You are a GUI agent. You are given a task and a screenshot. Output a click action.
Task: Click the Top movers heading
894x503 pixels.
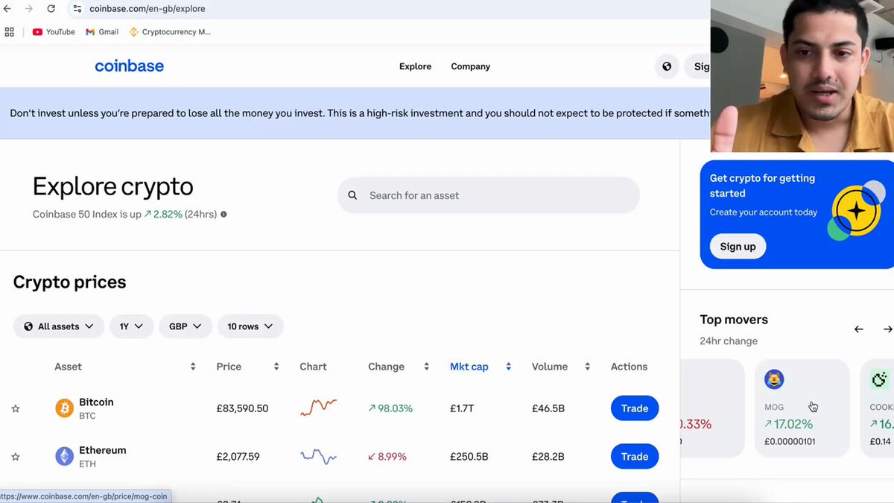tap(734, 320)
